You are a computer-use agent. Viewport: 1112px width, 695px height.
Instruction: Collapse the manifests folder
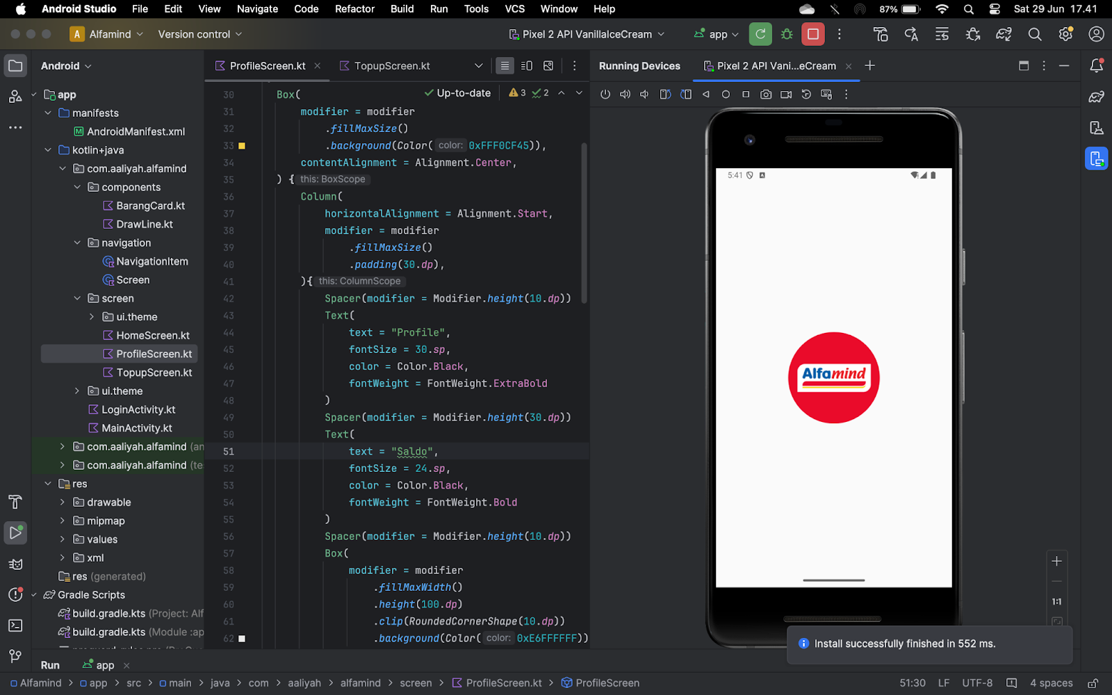(48, 113)
